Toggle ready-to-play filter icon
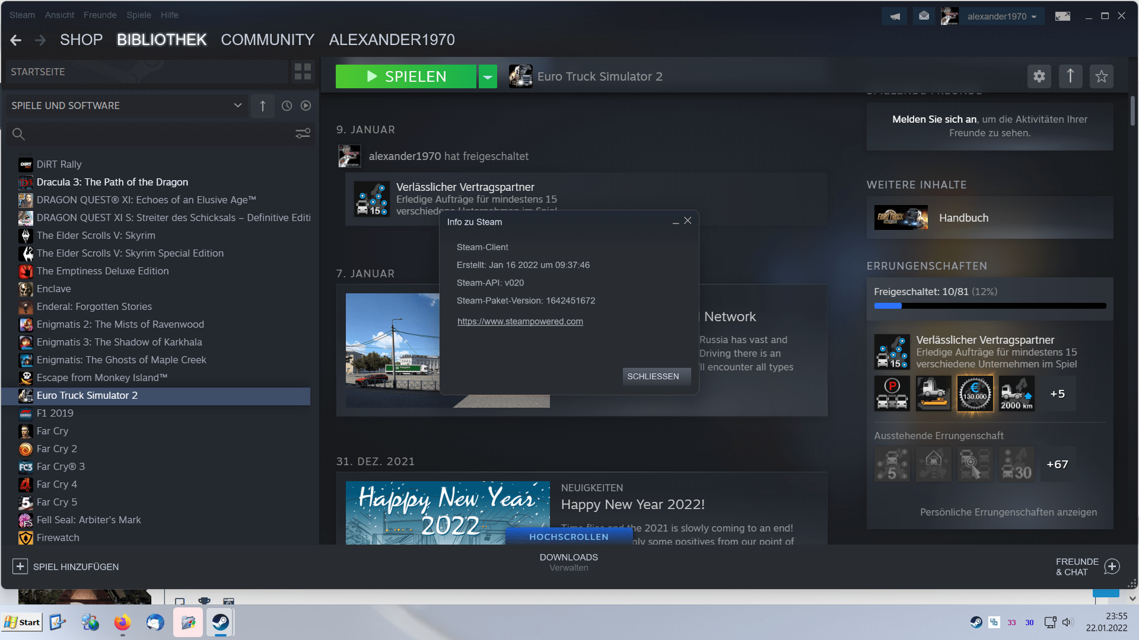The image size is (1139, 640). [x=306, y=105]
